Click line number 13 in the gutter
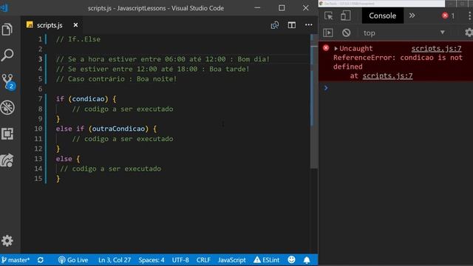 (x=38, y=159)
